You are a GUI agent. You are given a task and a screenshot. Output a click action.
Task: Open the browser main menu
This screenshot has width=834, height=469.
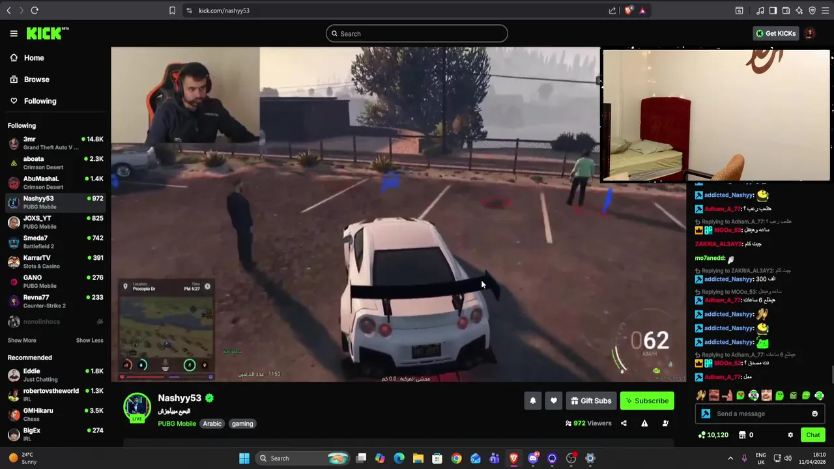(825, 10)
